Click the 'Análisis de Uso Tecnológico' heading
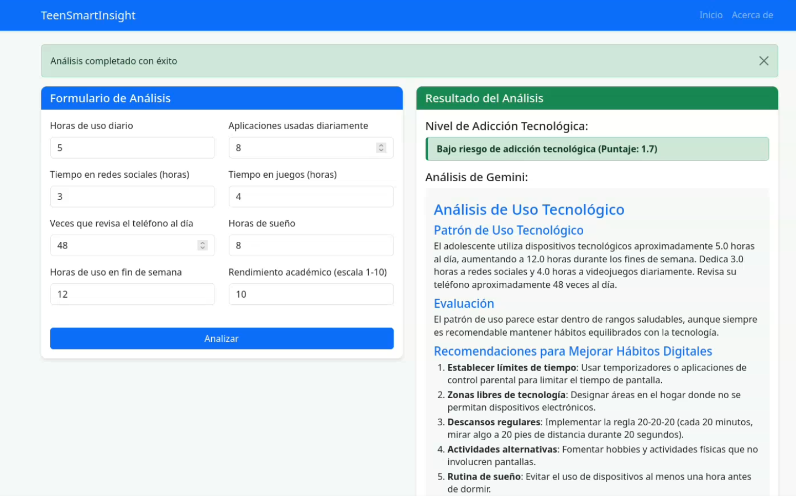The width and height of the screenshot is (796, 496). click(x=529, y=210)
